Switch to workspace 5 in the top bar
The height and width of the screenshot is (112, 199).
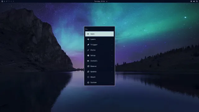pyautogui.click(x=13, y=1)
